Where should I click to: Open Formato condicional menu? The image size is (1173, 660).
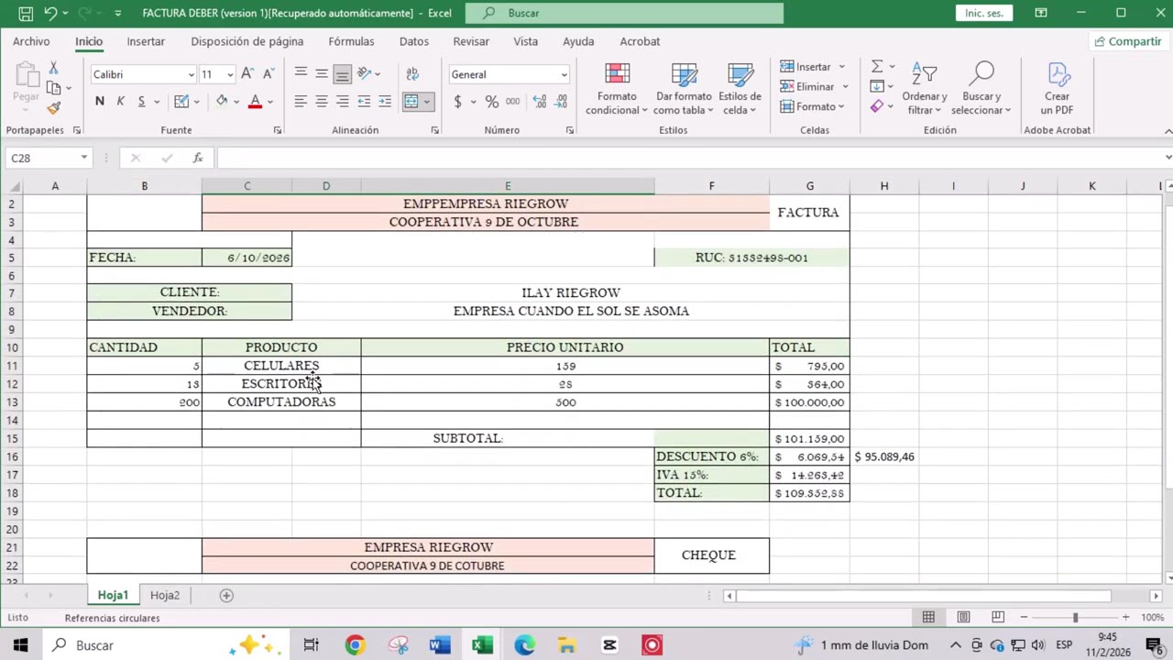click(617, 89)
